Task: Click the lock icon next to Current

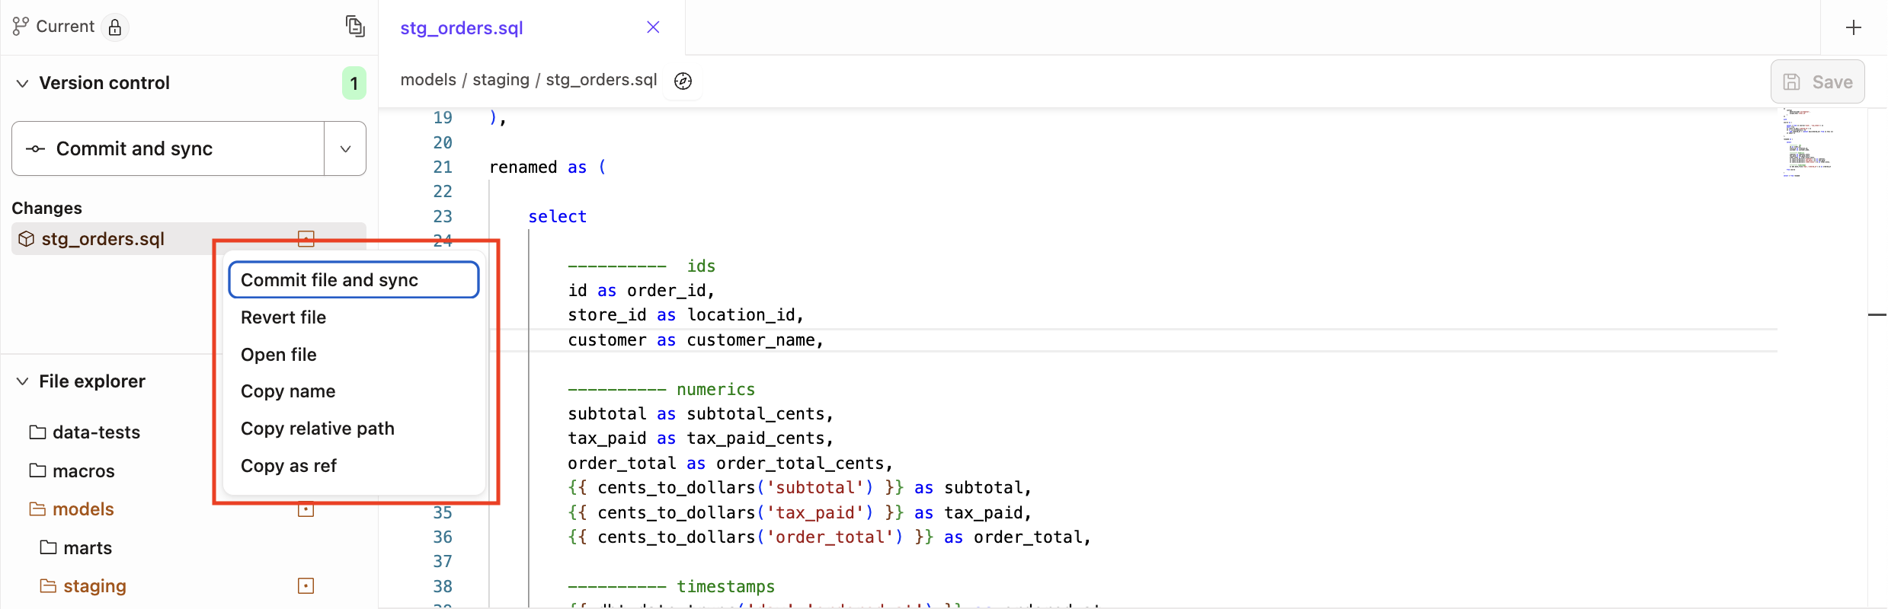Action: (x=115, y=27)
